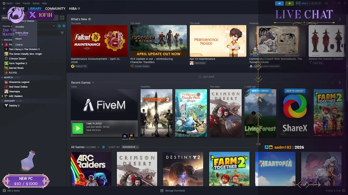Open the green notifications bell
The width and height of the screenshot is (348, 195).
[x=289, y=3]
